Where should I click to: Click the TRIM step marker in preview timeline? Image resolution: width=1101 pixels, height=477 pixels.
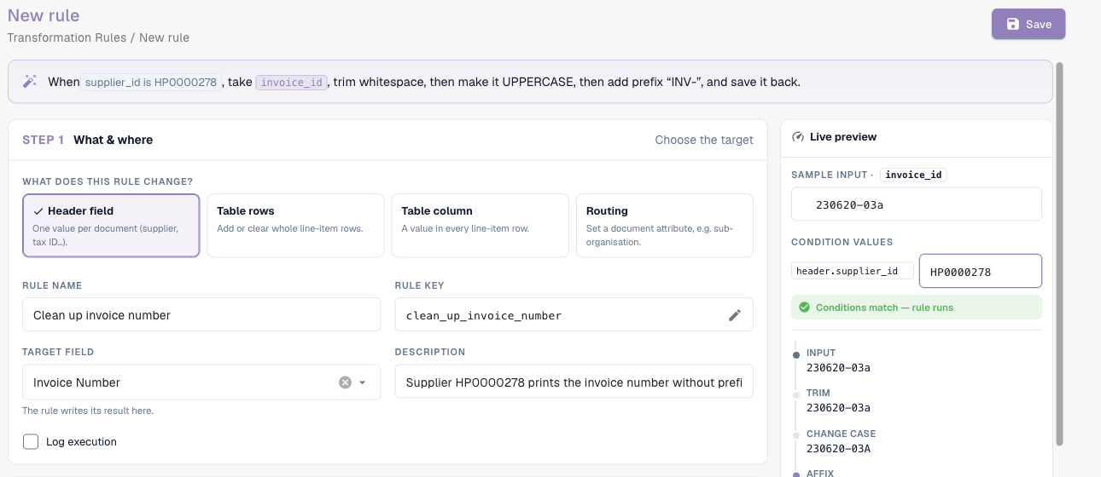(796, 394)
